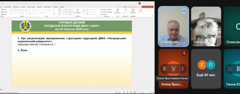Click the Undo arrow in PowerPoint
This screenshot has height=94, width=240.
tap(5, 3)
